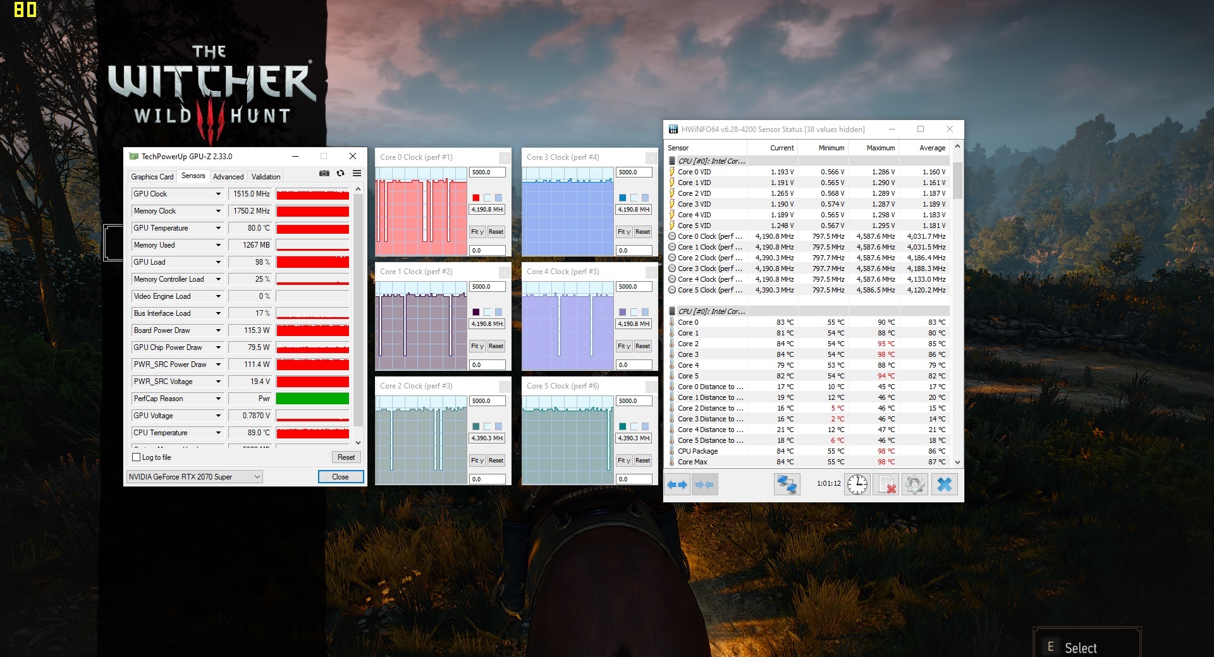The height and width of the screenshot is (657, 1214).
Task: Open GPU Load sensor dropdown
Action: tap(218, 262)
